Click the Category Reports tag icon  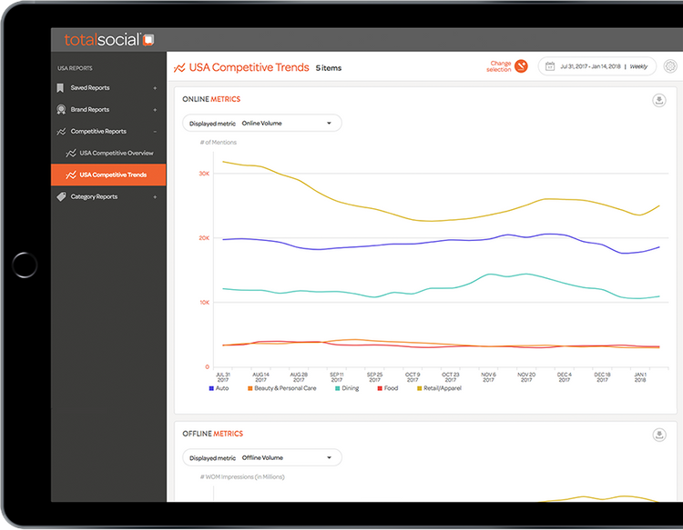click(x=61, y=196)
